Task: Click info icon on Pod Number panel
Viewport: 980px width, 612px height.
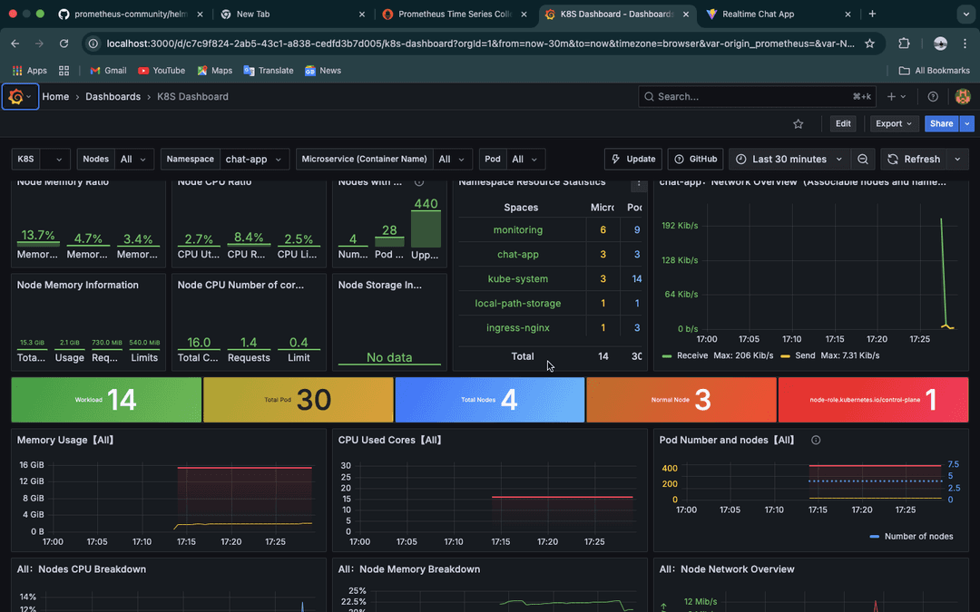Action: click(x=816, y=441)
